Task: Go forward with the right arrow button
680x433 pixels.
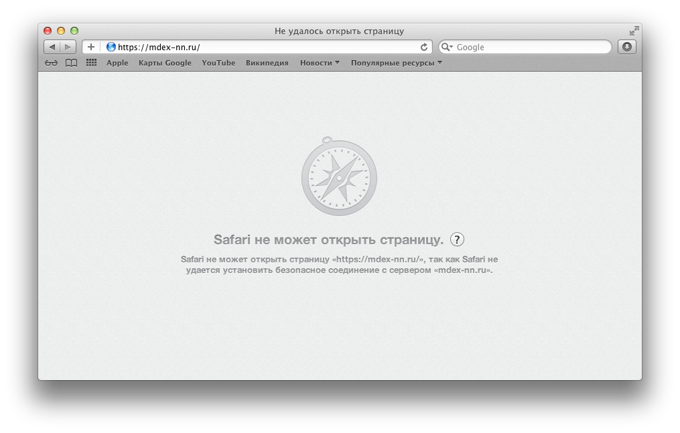Action: coord(68,47)
